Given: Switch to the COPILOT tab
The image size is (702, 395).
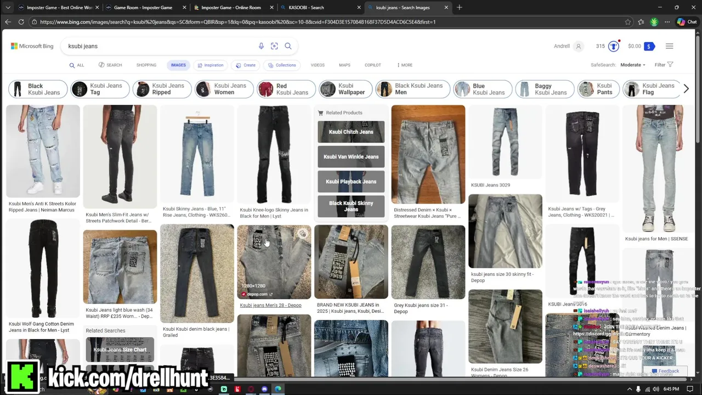Looking at the screenshot, I should tap(373, 65).
